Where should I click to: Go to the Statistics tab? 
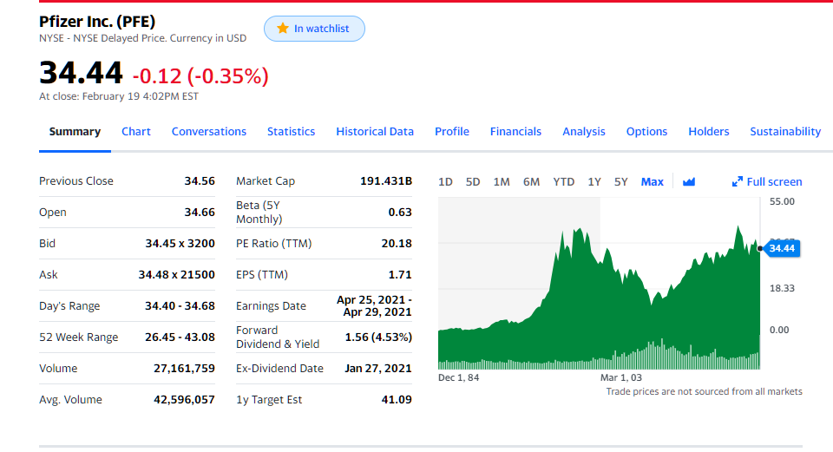pos(292,131)
